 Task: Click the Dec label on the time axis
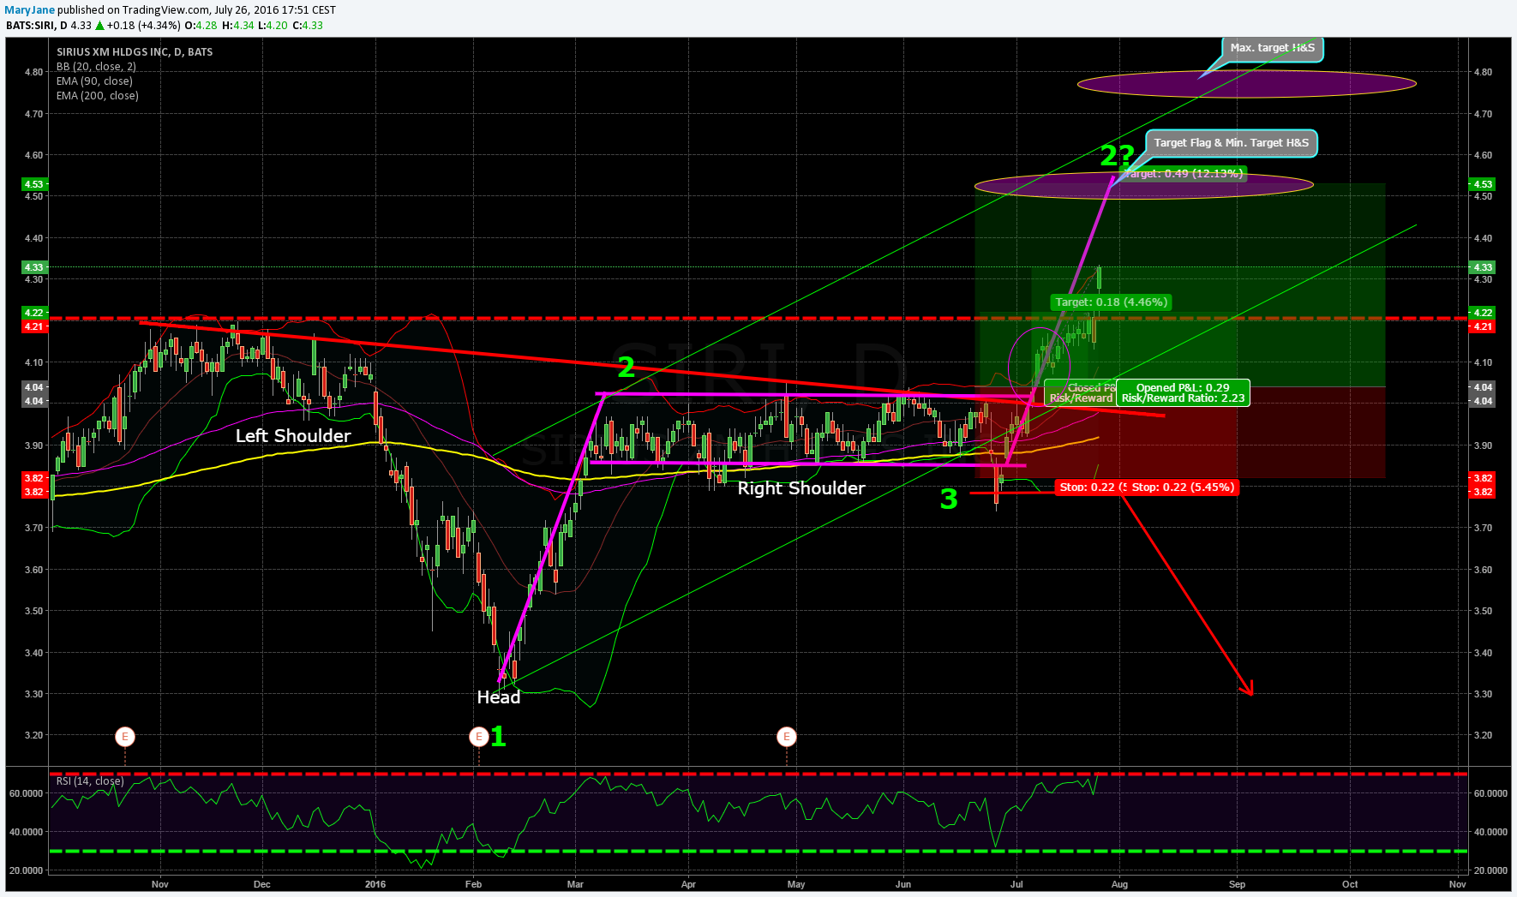coord(262,884)
